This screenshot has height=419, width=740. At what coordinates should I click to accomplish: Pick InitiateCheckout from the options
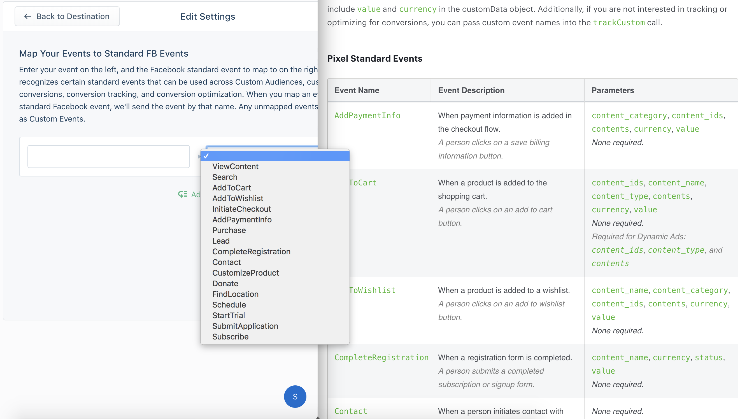tap(241, 209)
